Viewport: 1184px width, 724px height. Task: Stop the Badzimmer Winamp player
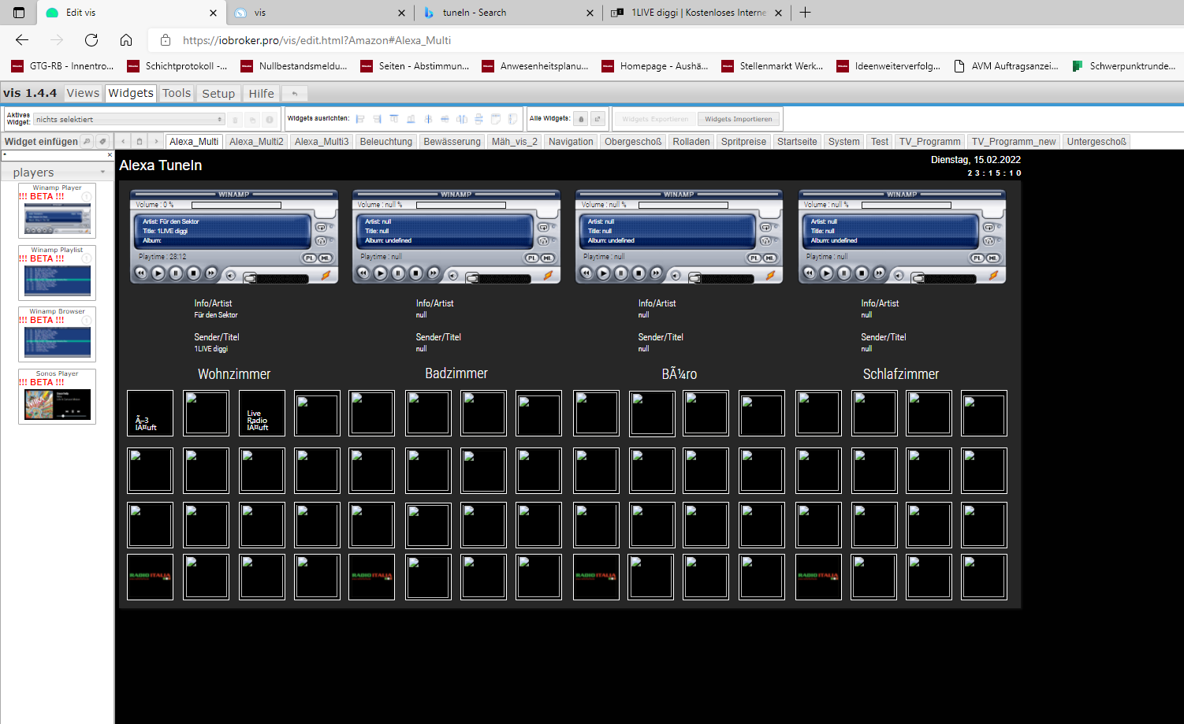tap(416, 273)
